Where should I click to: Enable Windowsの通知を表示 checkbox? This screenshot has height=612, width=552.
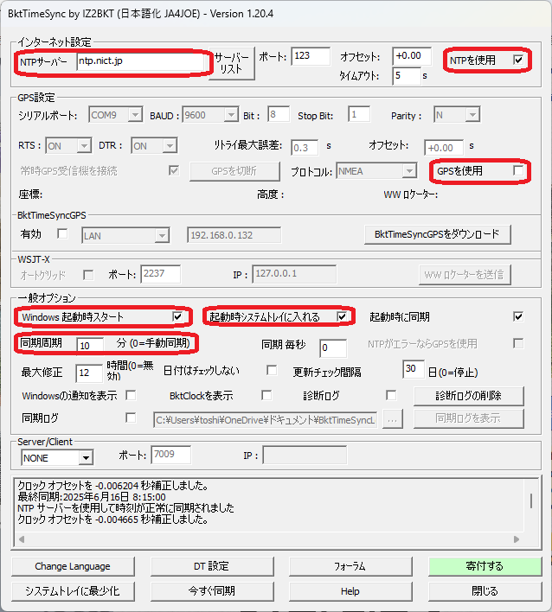click(x=131, y=395)
